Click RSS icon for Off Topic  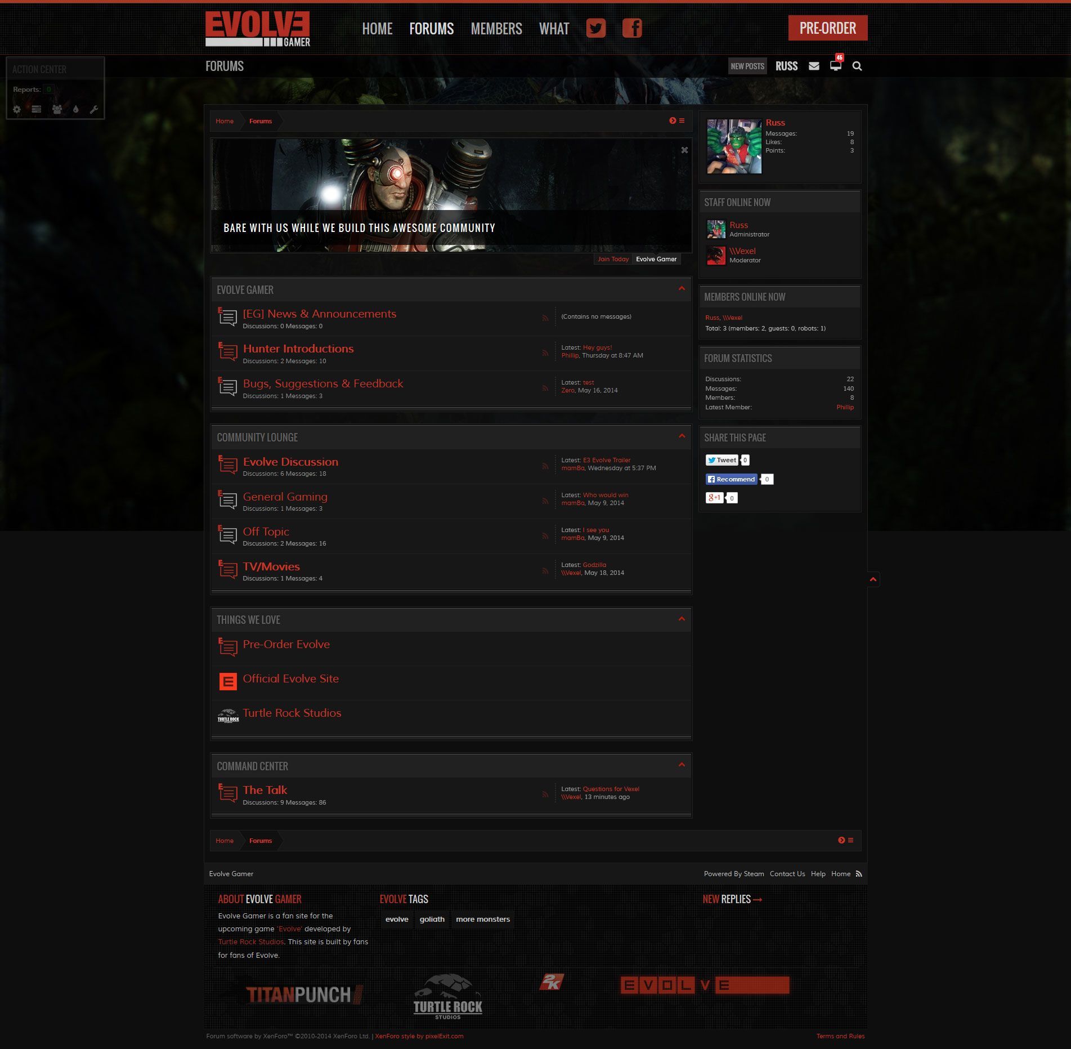click(x=545, y=536)
